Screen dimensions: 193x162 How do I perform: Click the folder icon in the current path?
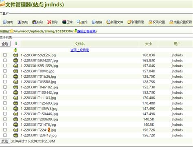pyautogui.click(x=11, y=31)
